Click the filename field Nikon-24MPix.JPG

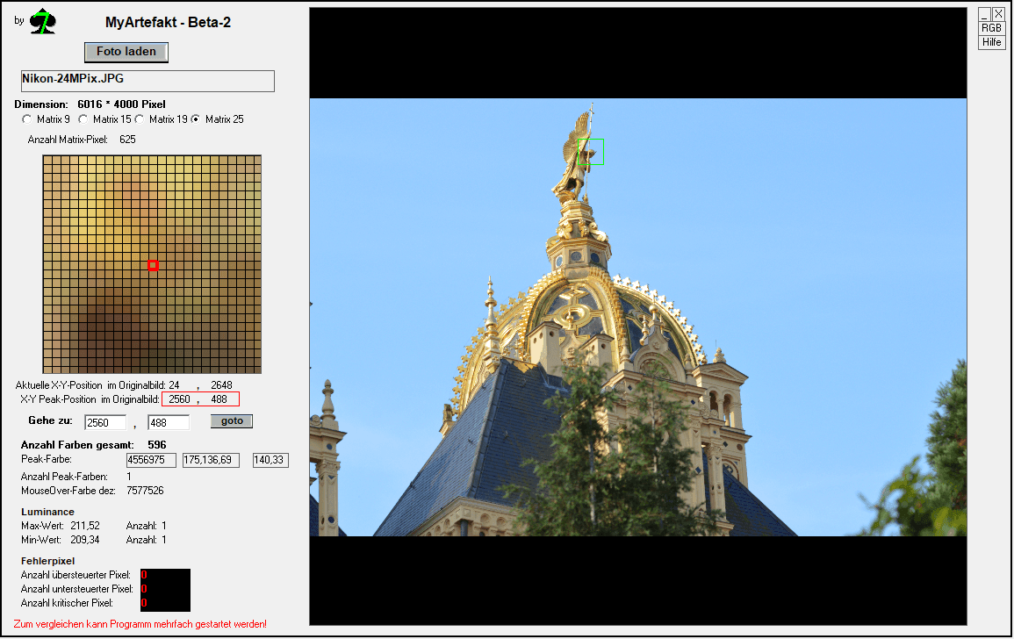click(x=147, y=81)
